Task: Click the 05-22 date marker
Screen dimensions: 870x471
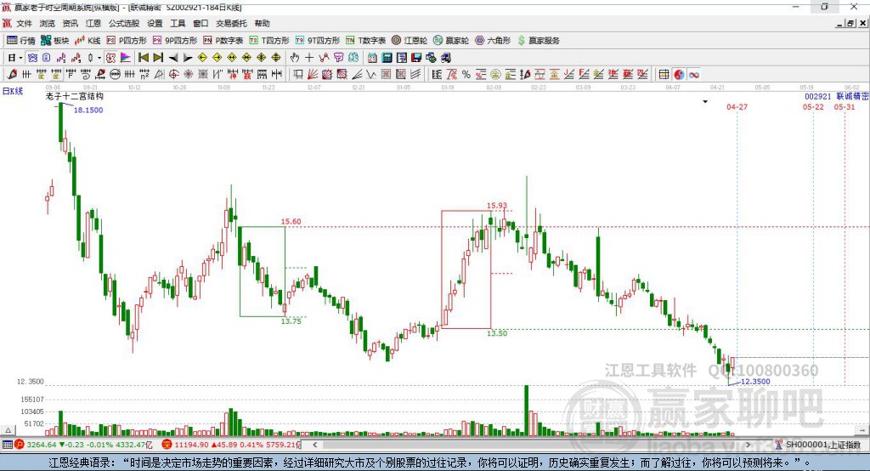Action: (813, 106)
